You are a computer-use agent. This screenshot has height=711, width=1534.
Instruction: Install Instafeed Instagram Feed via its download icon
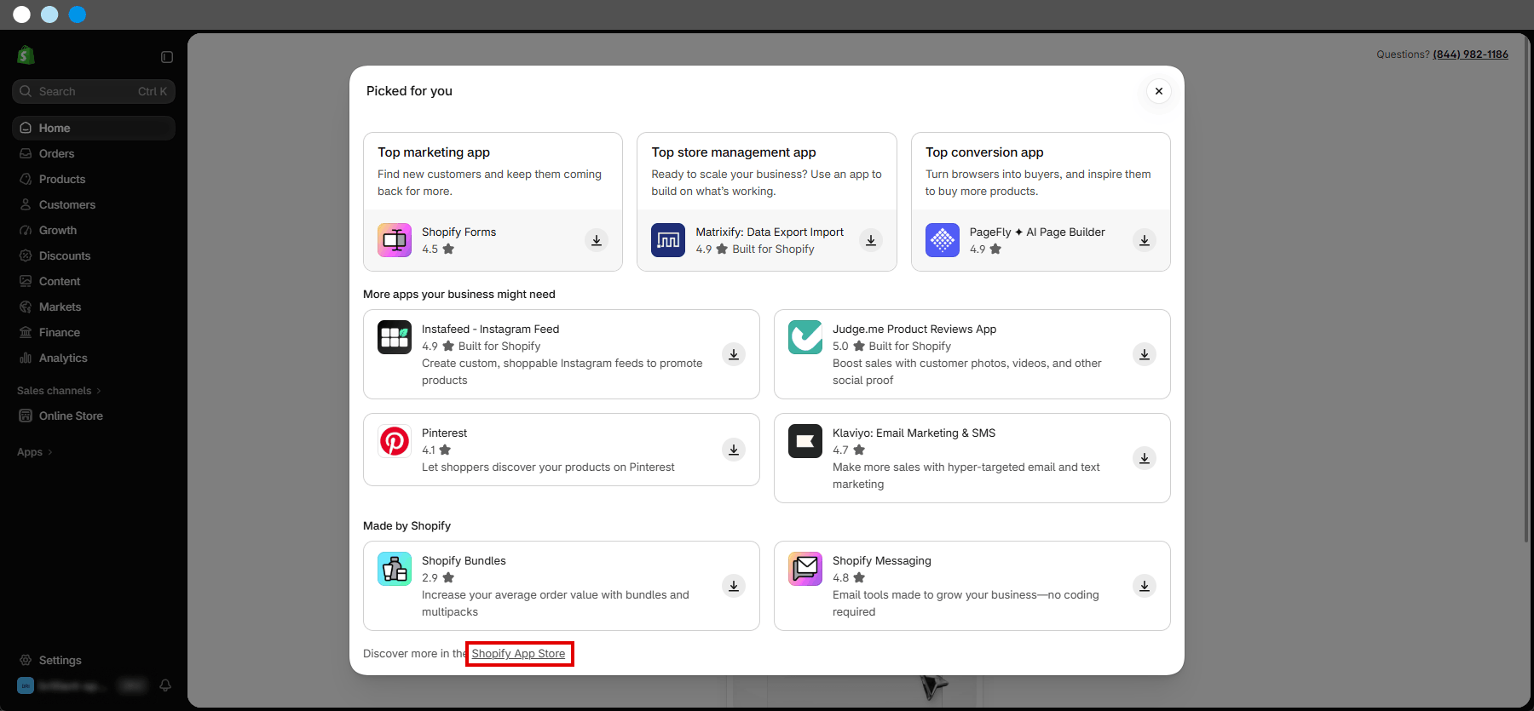pos(734,354)
